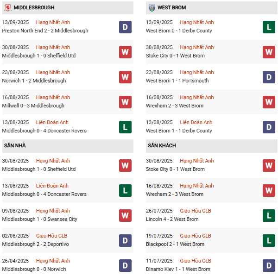Select the W badge beside Norwich 1-2 Middlesbrough

[125, 77]
